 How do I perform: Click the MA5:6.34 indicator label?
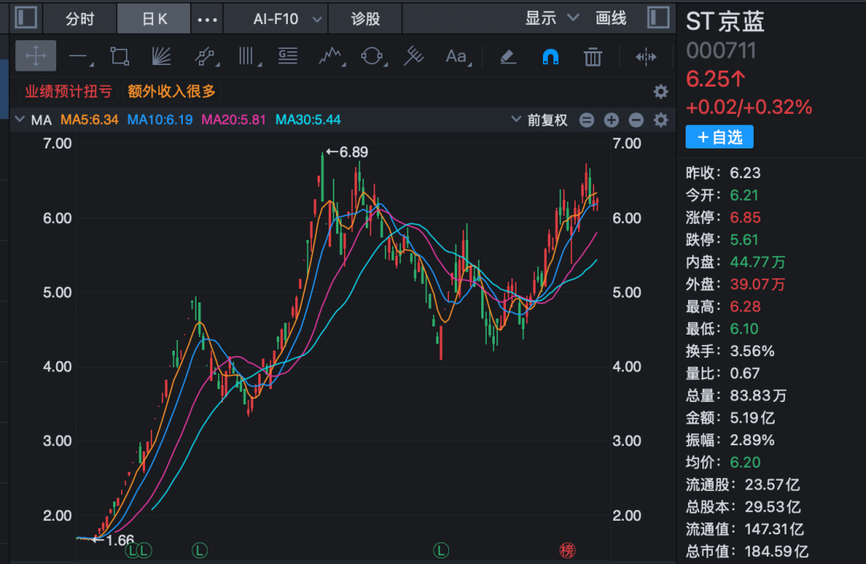(x=90, y=120)
